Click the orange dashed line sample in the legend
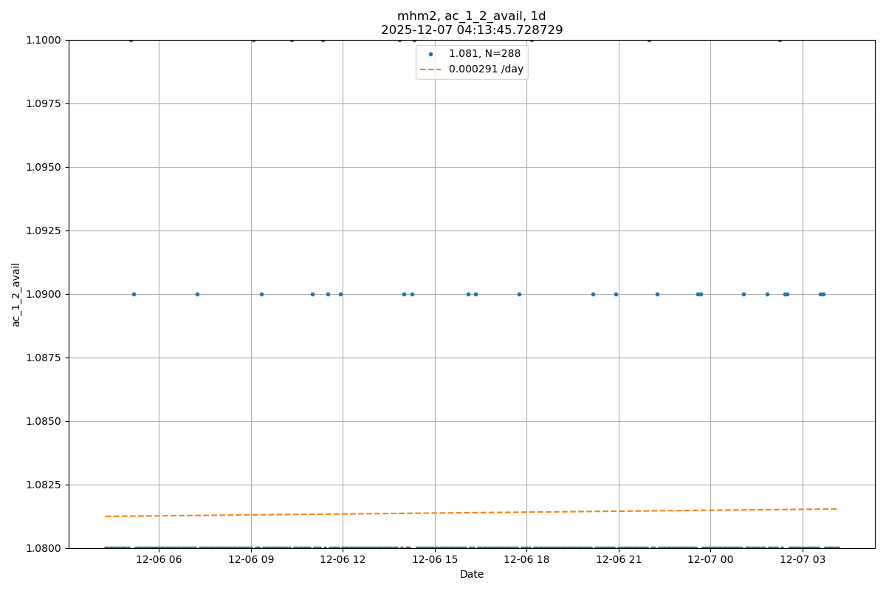Viewport: 886px width, 591px height. pos(430,69)
